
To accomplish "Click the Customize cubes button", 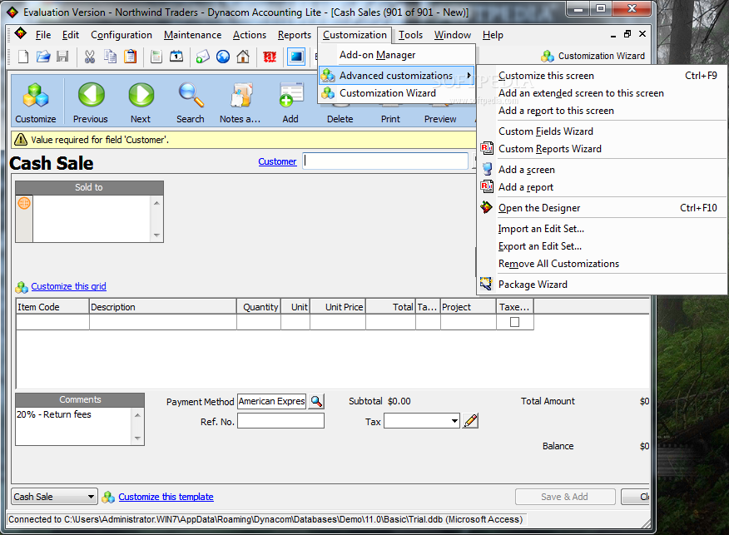I will point(36,103).
